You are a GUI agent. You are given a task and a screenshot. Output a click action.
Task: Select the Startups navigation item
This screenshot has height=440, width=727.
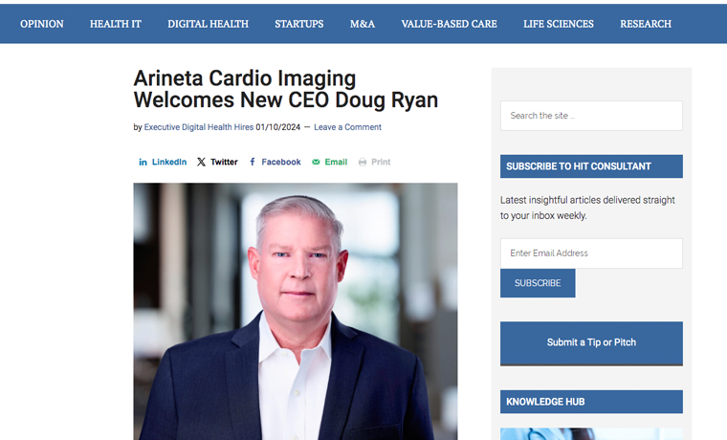[x=299, y=24]
